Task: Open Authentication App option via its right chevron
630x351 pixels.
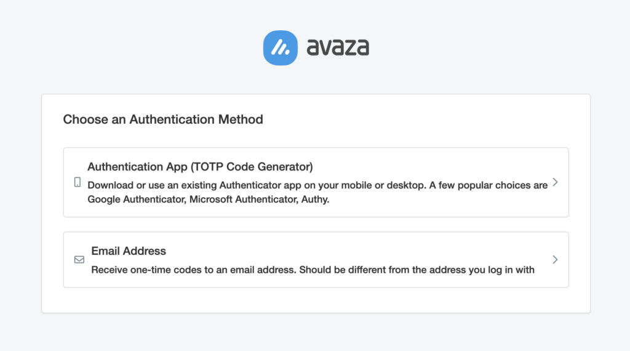Action: (x=556, y=182)
